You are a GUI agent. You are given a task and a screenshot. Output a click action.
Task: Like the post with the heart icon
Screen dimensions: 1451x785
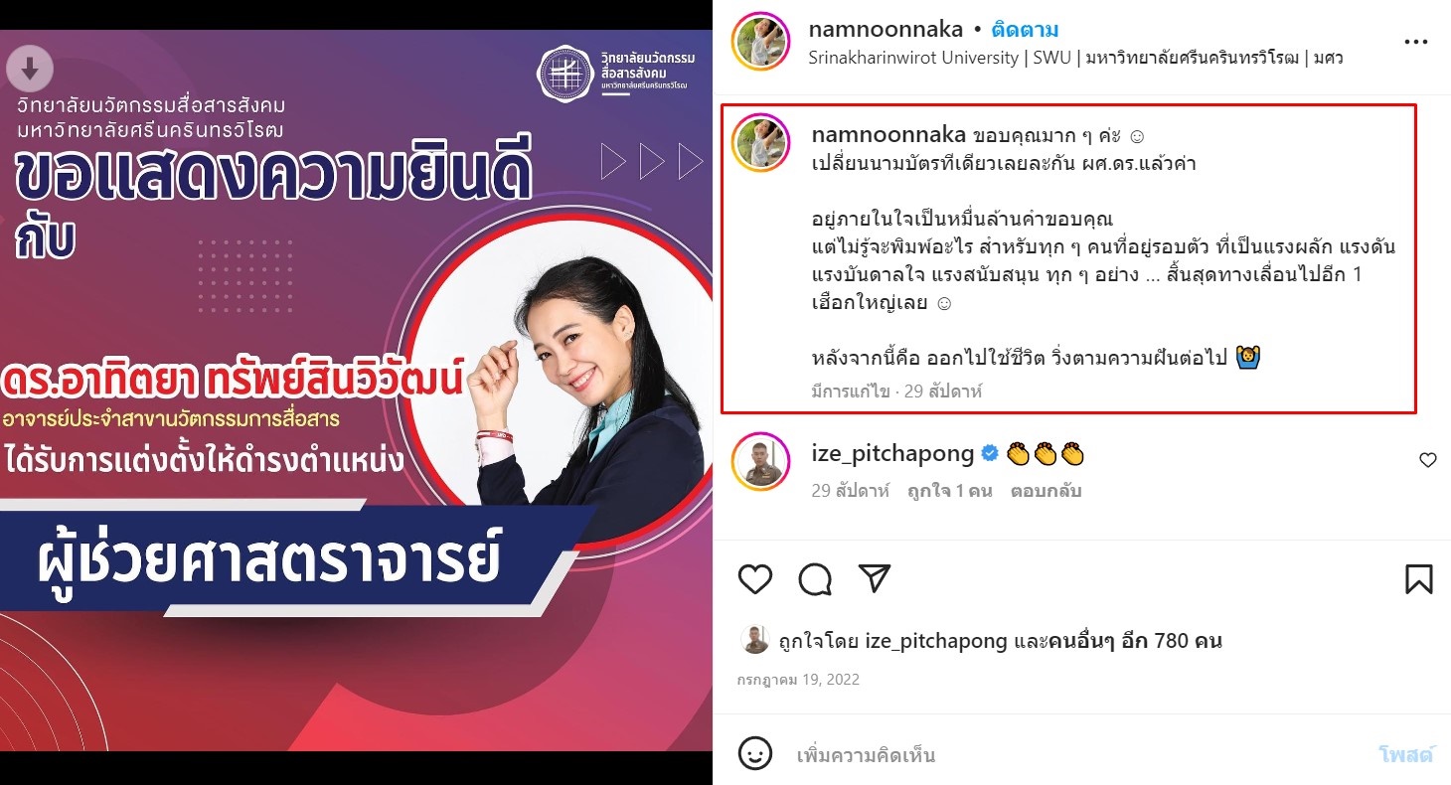tap(755, 578)
